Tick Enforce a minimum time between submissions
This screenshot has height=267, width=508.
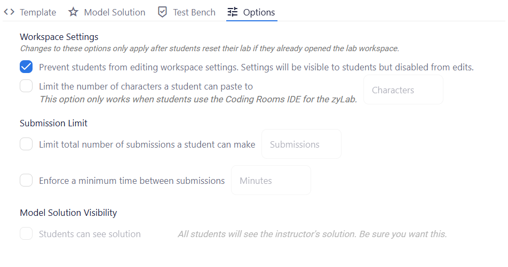[x=26, y=180]
